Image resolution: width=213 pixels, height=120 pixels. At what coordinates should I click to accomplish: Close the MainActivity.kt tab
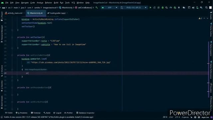(x=44, y=13)
